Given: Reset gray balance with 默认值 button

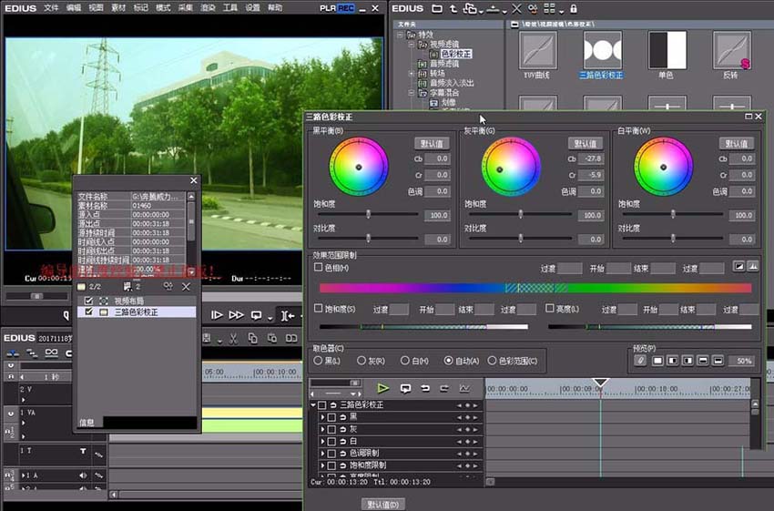Looking at the screenshot, I should click(586, 143).
